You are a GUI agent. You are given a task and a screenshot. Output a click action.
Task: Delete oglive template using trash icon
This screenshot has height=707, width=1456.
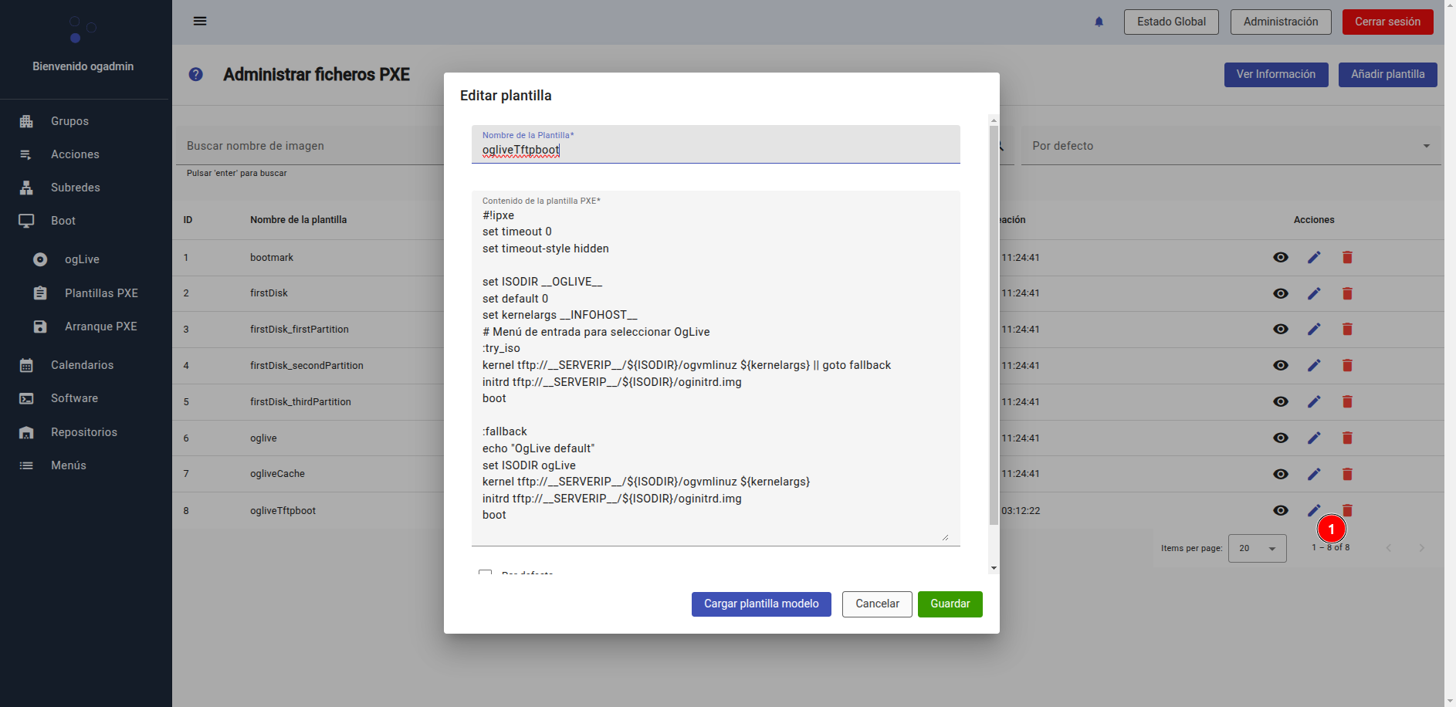point(1347,438)
